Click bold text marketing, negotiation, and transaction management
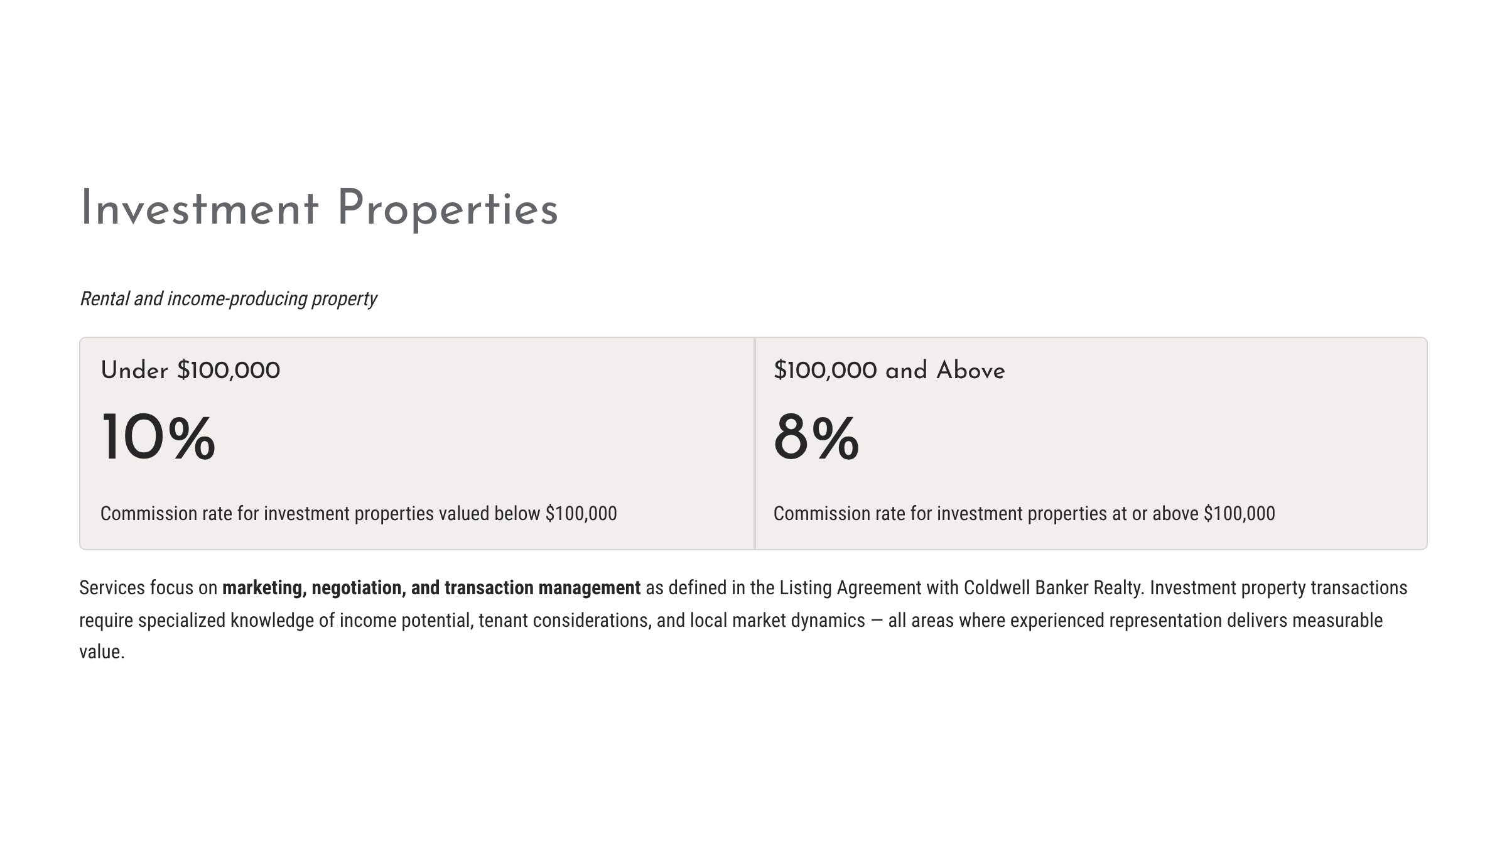1507x848 pixels. [x=431, y=588]
